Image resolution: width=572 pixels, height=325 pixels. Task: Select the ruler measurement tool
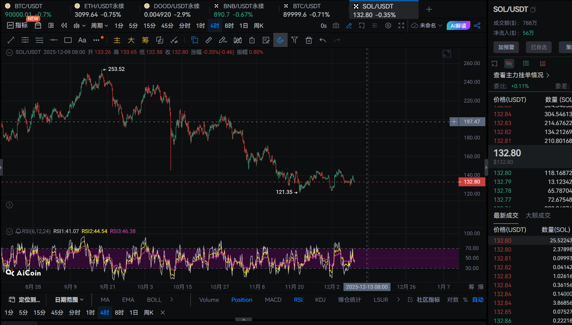(209, 40)
